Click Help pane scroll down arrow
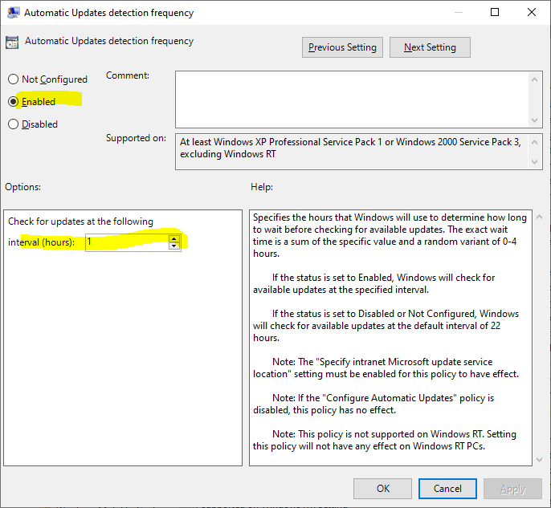The width and height of the screenshot is (551, 508). pyautogui.click(x=540, y=460)
